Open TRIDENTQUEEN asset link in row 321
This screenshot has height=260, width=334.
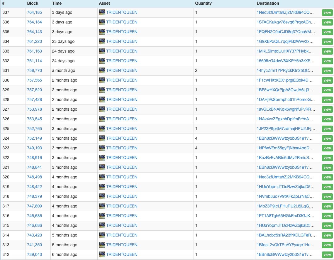[122, 167]
